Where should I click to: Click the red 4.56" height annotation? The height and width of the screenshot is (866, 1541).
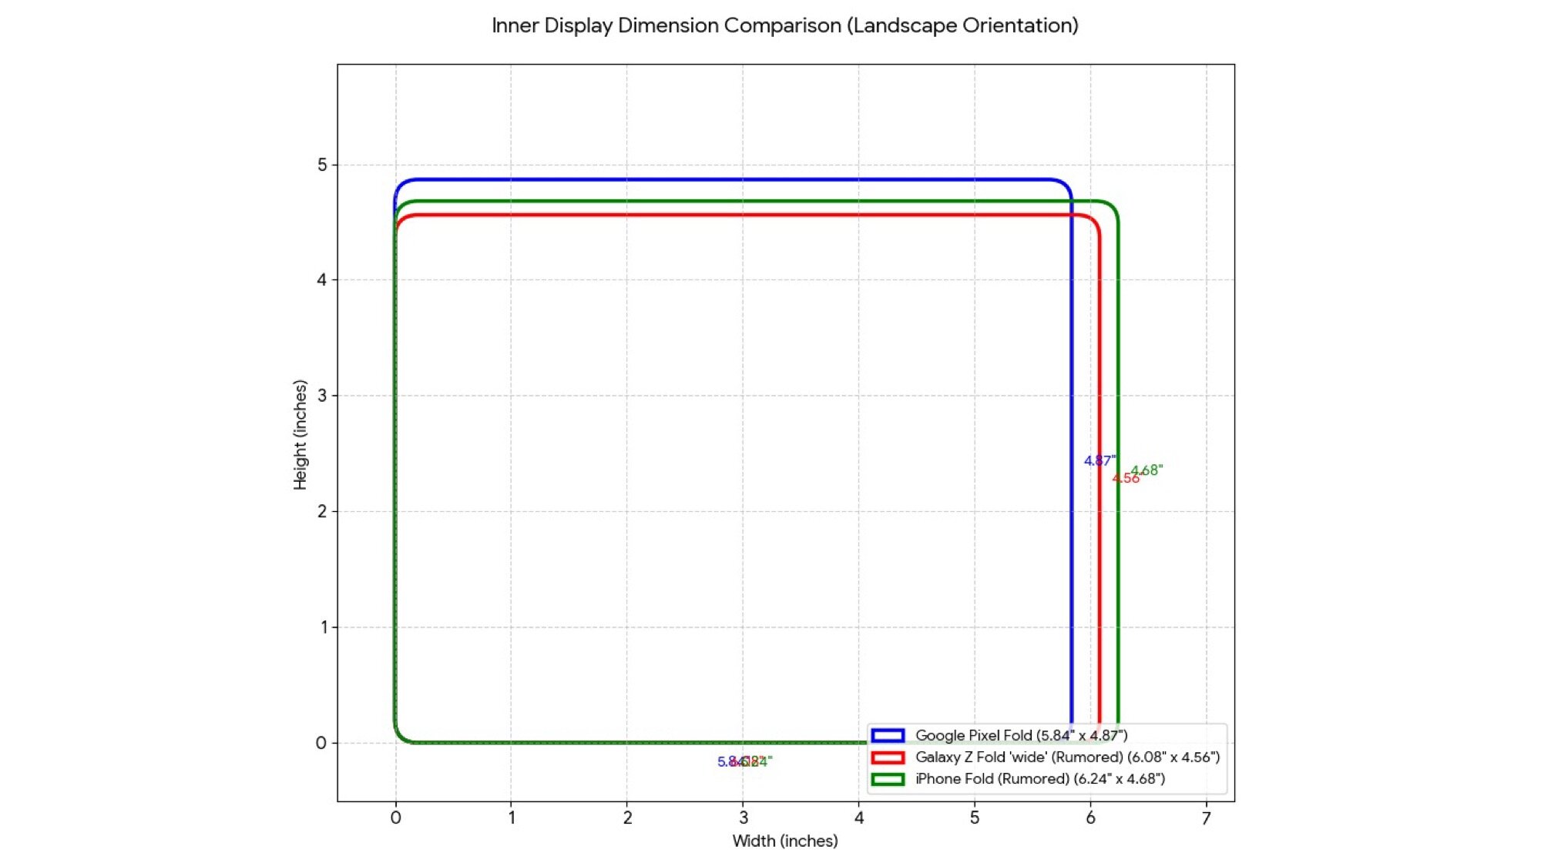pos(1124,479)
